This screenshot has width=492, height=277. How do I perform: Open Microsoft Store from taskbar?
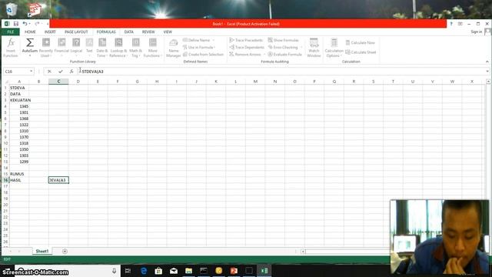158,271
